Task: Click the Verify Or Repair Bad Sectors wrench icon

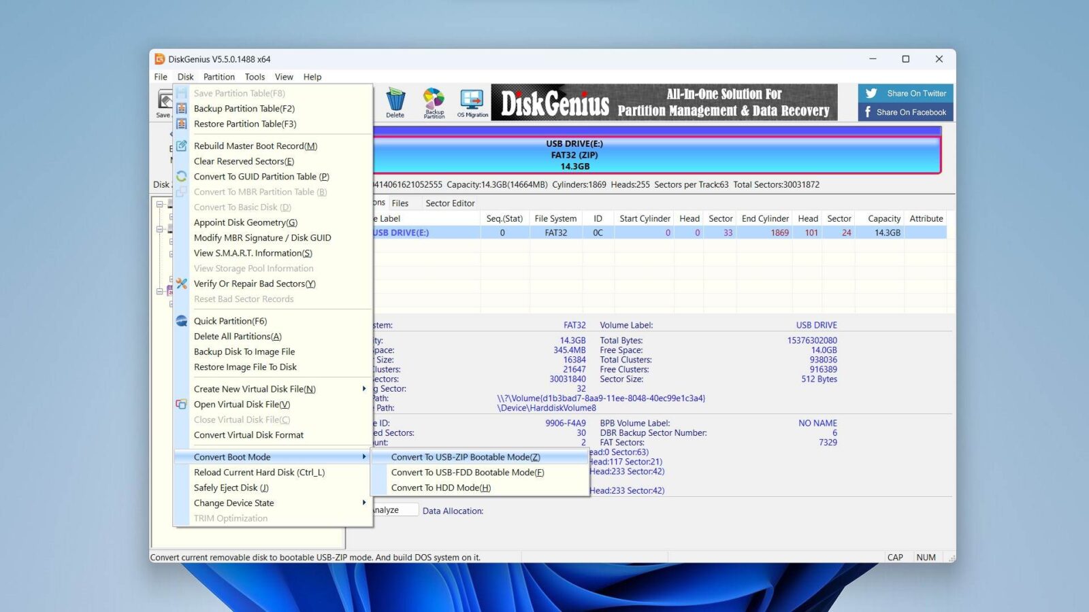Action: tap(181, 284)
